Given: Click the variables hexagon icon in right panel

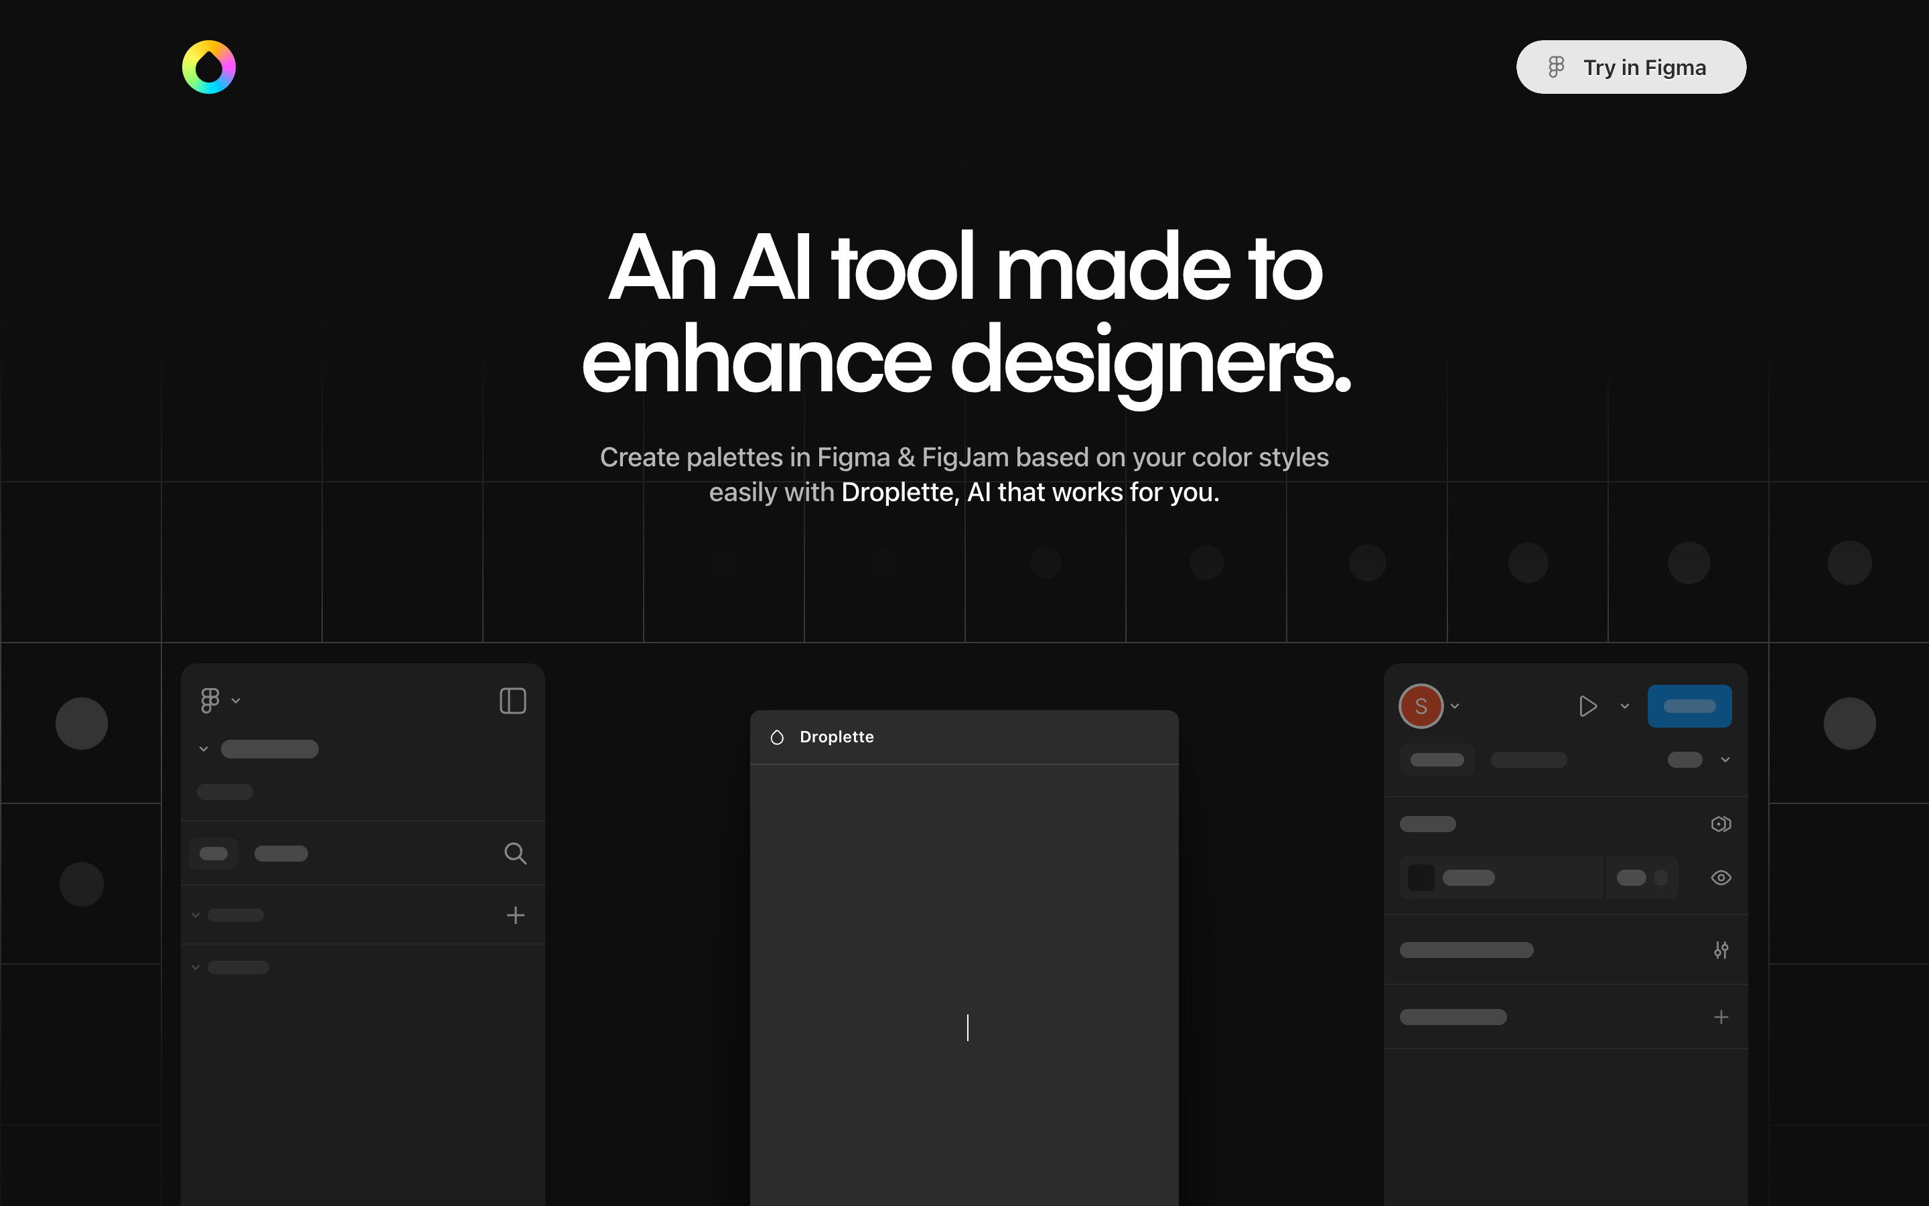Looking at the screenshot, I should [1721, 824].
